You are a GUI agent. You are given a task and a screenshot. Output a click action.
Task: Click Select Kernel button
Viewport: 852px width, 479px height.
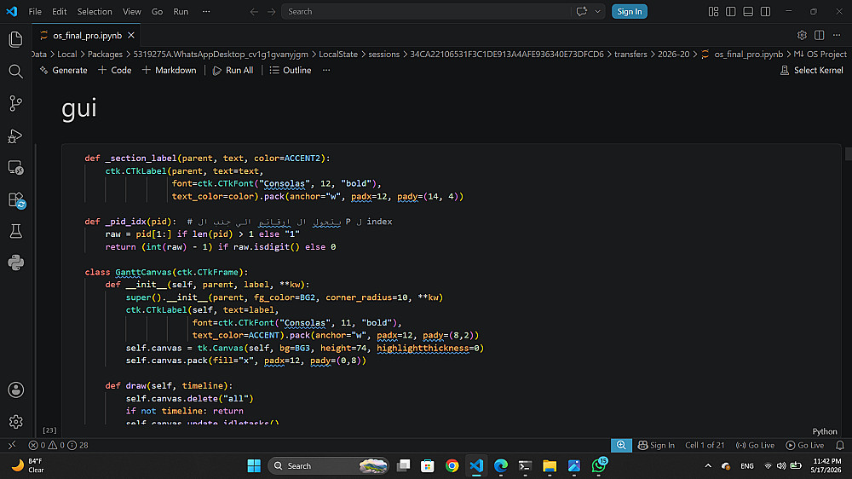(x=812, y=70)
